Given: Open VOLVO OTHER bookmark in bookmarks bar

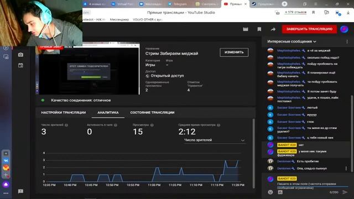Looking at the screenshot, I should tap(148, 20).
